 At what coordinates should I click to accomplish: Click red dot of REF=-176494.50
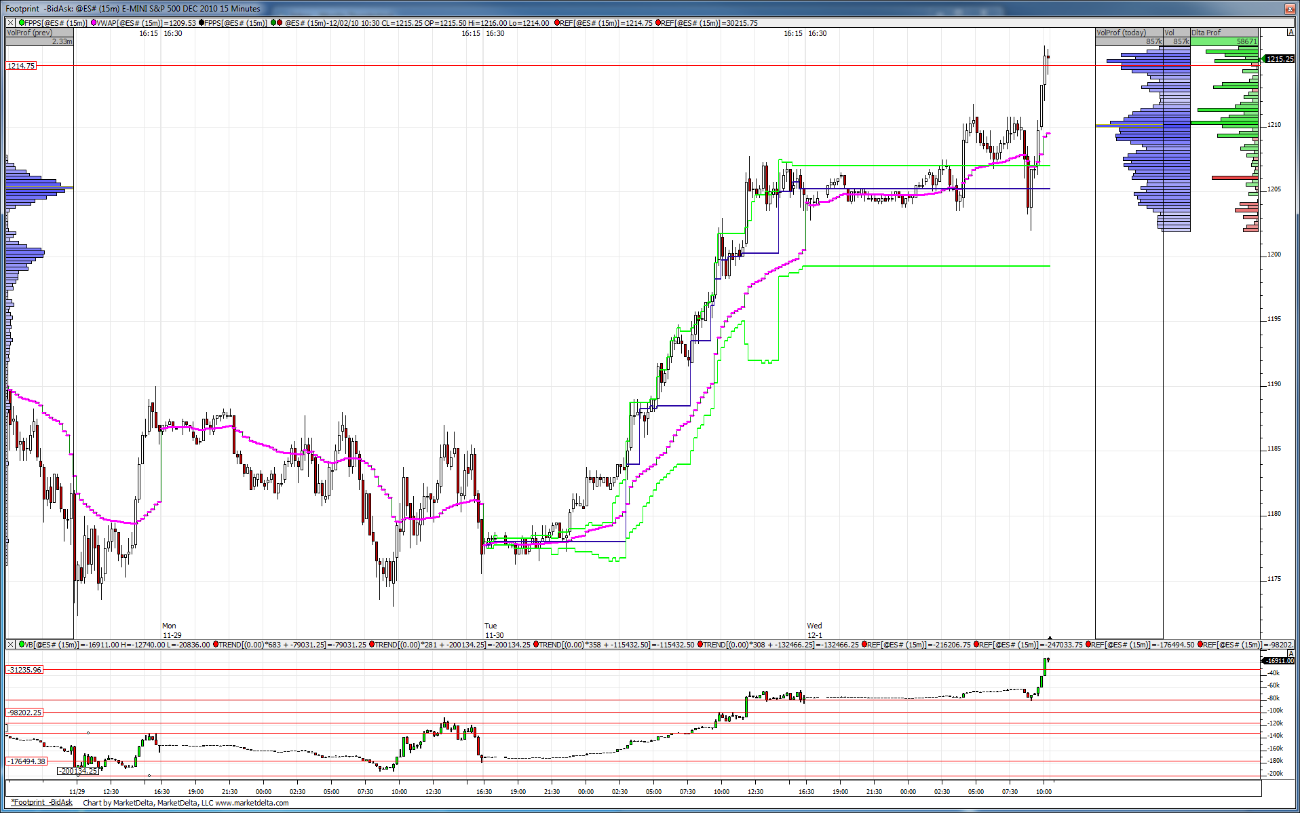(x=1089, y=644)
